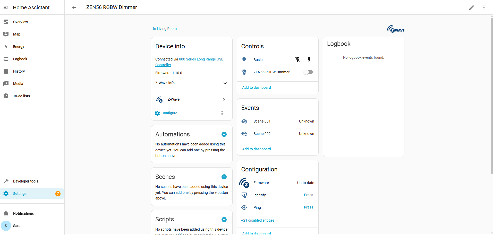Open Energy from the sidebar
The width and height of the screenshot is (493, 235).
coord(19,47)
